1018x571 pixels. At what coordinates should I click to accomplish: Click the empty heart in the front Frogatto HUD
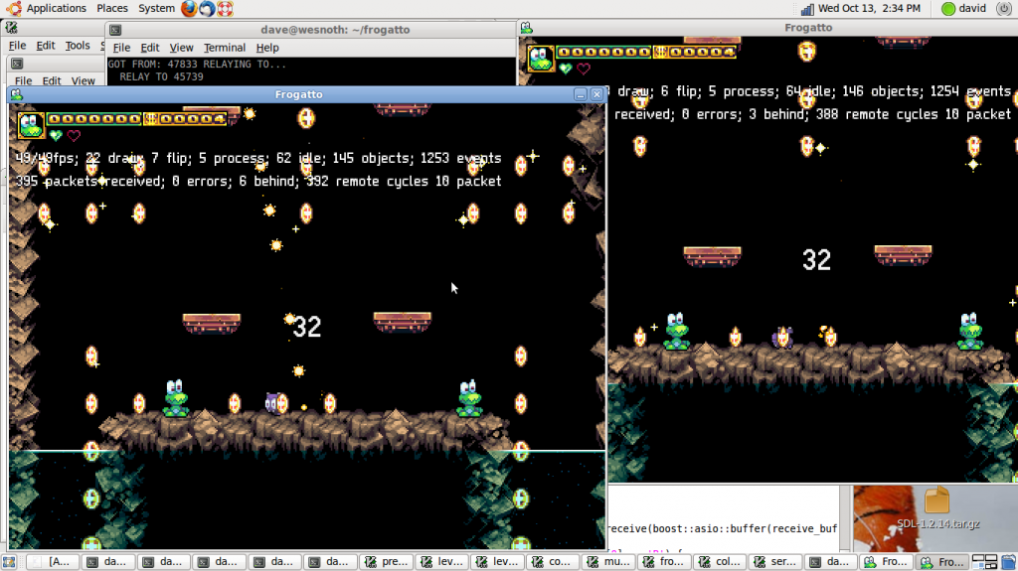(x=74, y=136)
